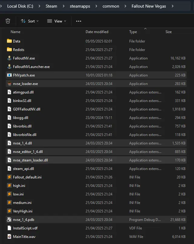Open the Data folder icon

[x=9, y=41]
